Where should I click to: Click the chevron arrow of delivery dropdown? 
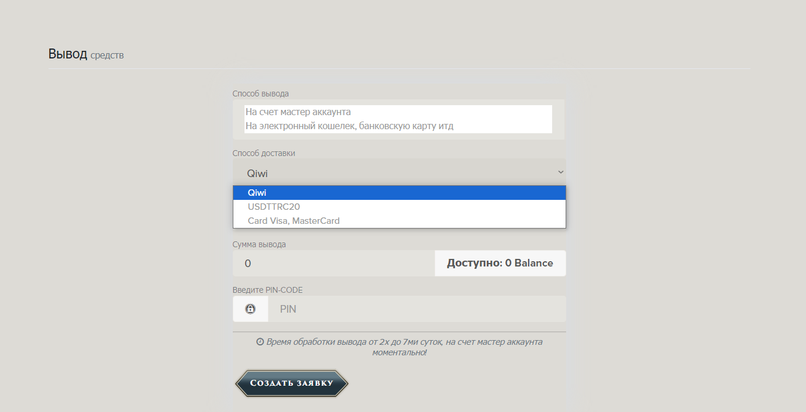[560, 172]
